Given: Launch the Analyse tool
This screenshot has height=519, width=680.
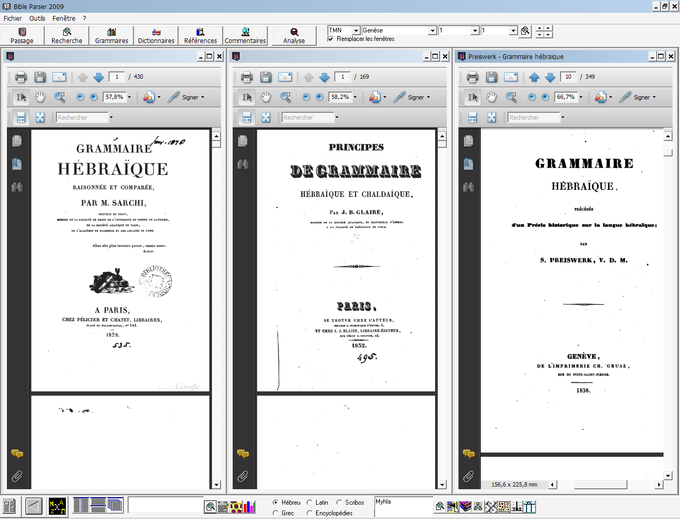Looking at the screenshot, I should click(294, 36).
